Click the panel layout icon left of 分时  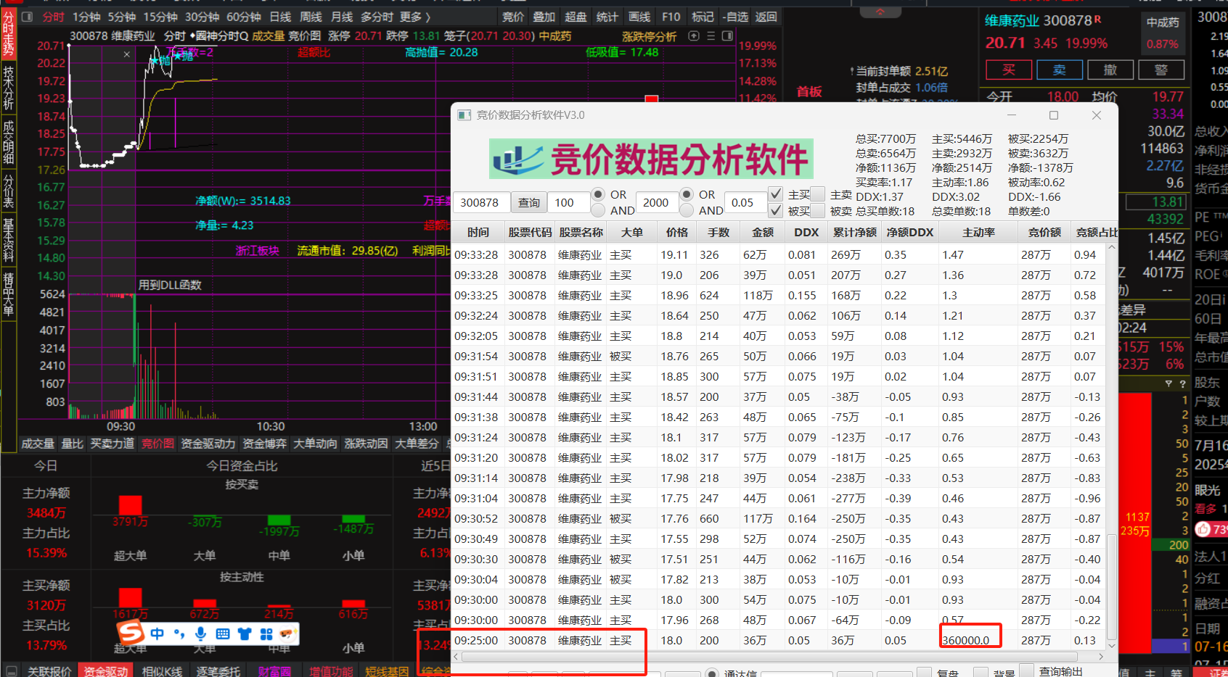click(28, 17)
